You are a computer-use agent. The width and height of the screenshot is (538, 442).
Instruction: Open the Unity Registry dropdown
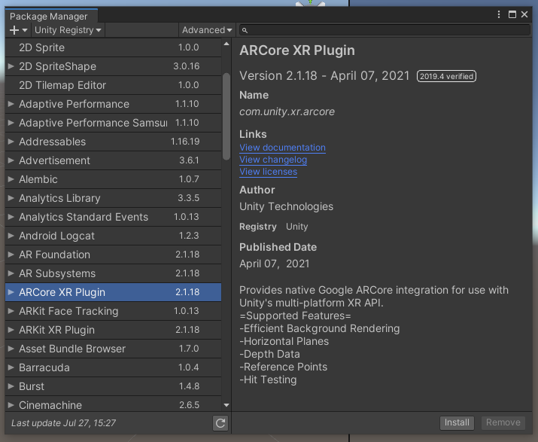pos(68,30)
